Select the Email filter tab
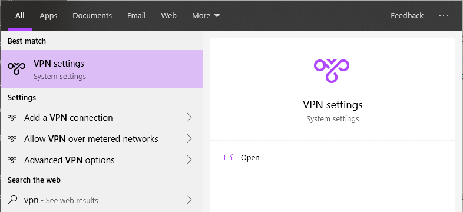Viewport: 463px width, 212px height. point(137,16)
